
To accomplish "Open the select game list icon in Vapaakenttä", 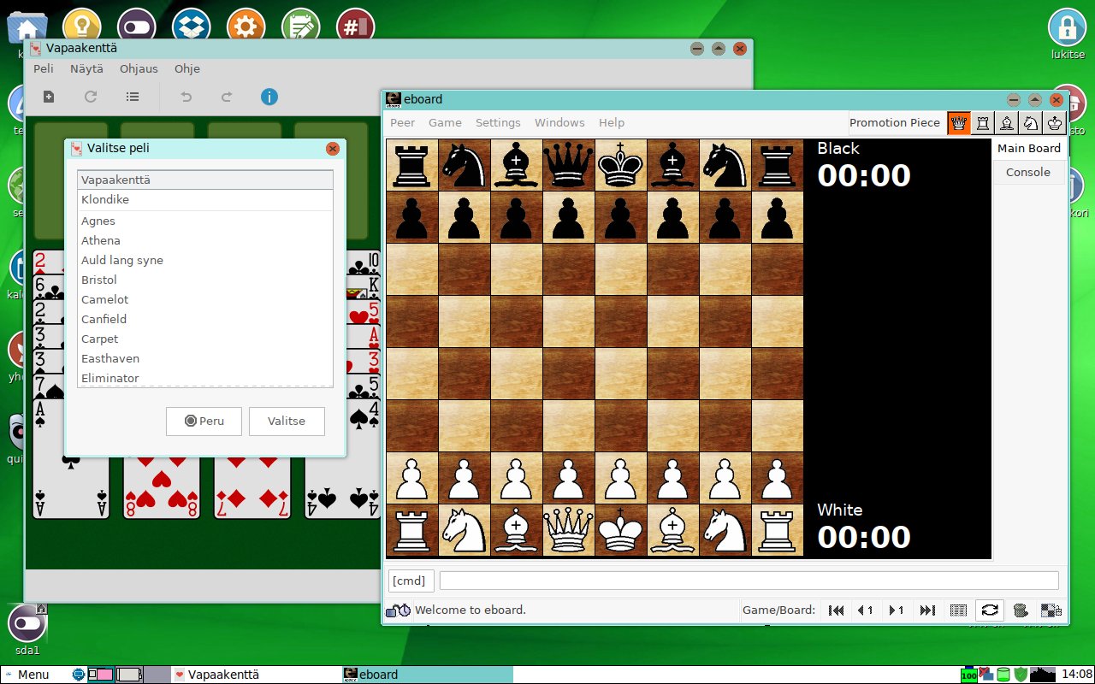I will pyautogui.click(x=133, y=97).
